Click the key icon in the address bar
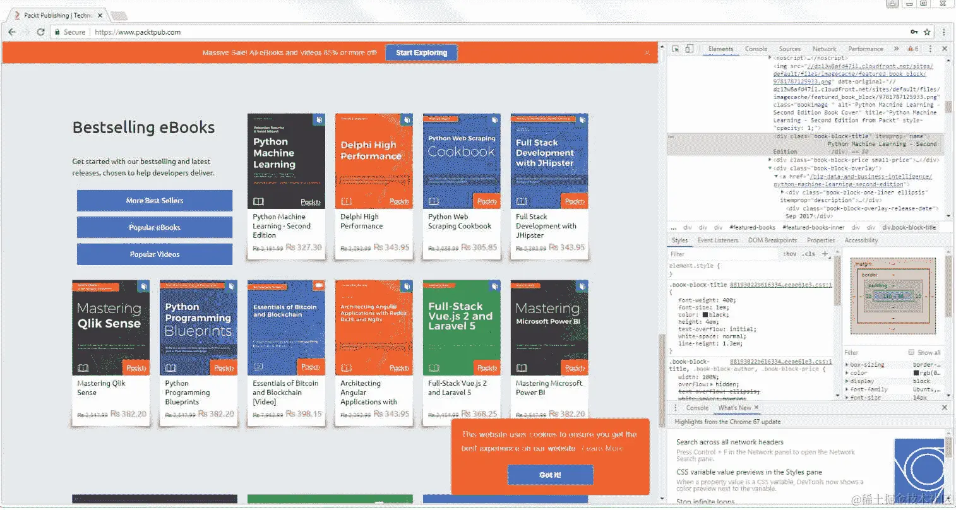 (914, 32)
